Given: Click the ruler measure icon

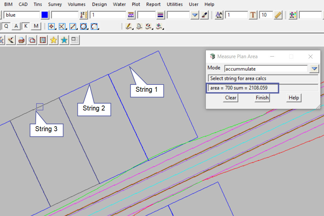Looking at the screenshot, I should tap(278, 15).
